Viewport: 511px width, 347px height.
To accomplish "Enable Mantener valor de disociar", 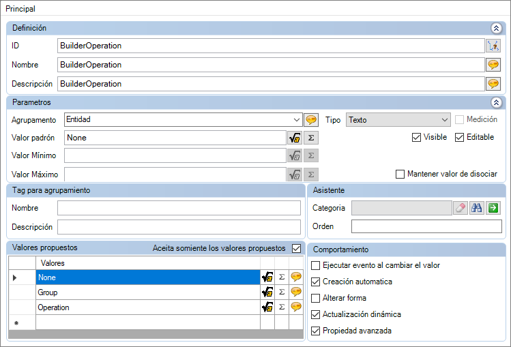I will pyautogui.click(x=400, y=174).
